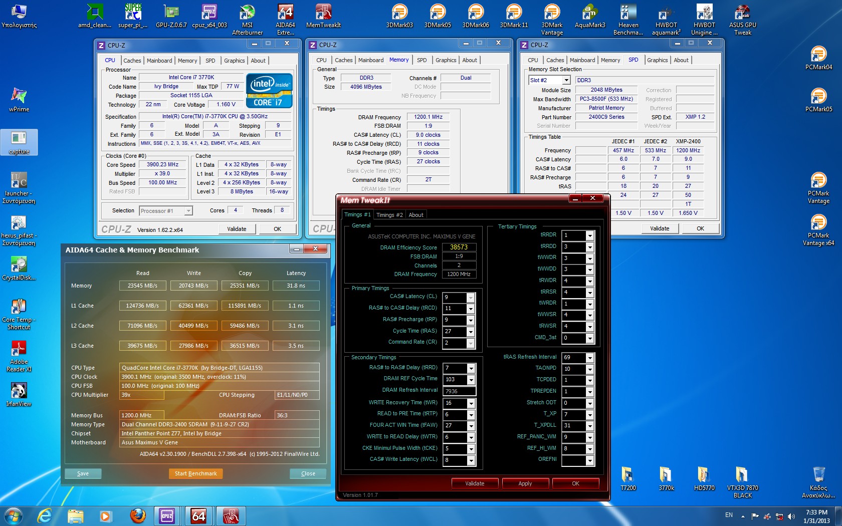Expand the tRRDR tertiary timing dropdown
Image resolution: width=842 pixels, height=526 pixels.
pyautogui.click(x=590, y=235)
